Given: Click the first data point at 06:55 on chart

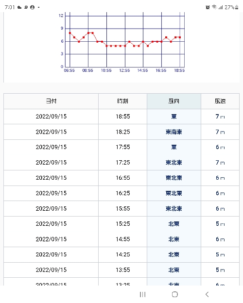Looking at the screenshot, I should 70,33.
